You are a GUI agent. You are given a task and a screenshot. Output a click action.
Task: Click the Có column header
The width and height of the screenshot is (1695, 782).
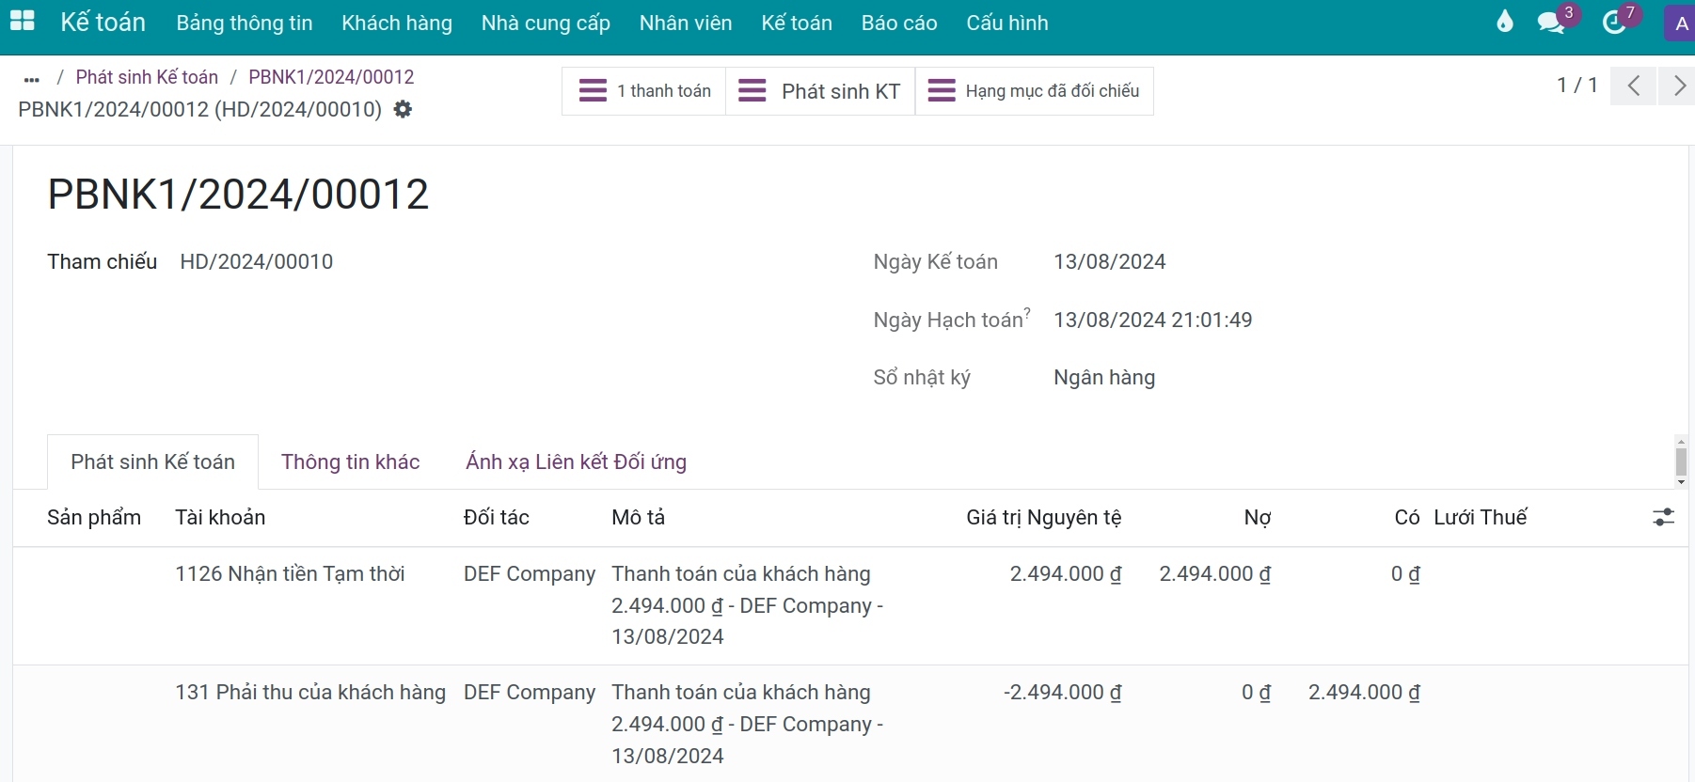click(1407, 518)
